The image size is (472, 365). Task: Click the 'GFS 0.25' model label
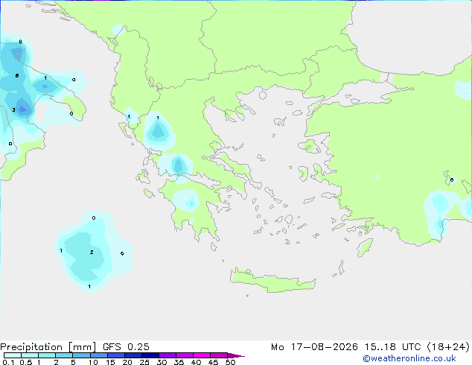[126, 347]
